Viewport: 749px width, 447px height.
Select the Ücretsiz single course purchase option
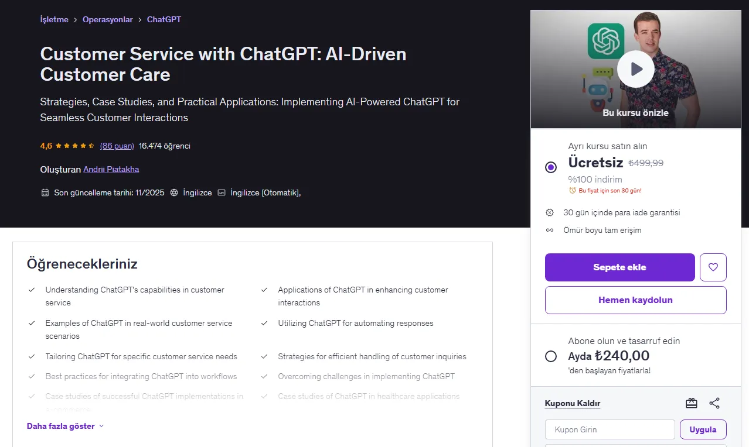[551, 167]
